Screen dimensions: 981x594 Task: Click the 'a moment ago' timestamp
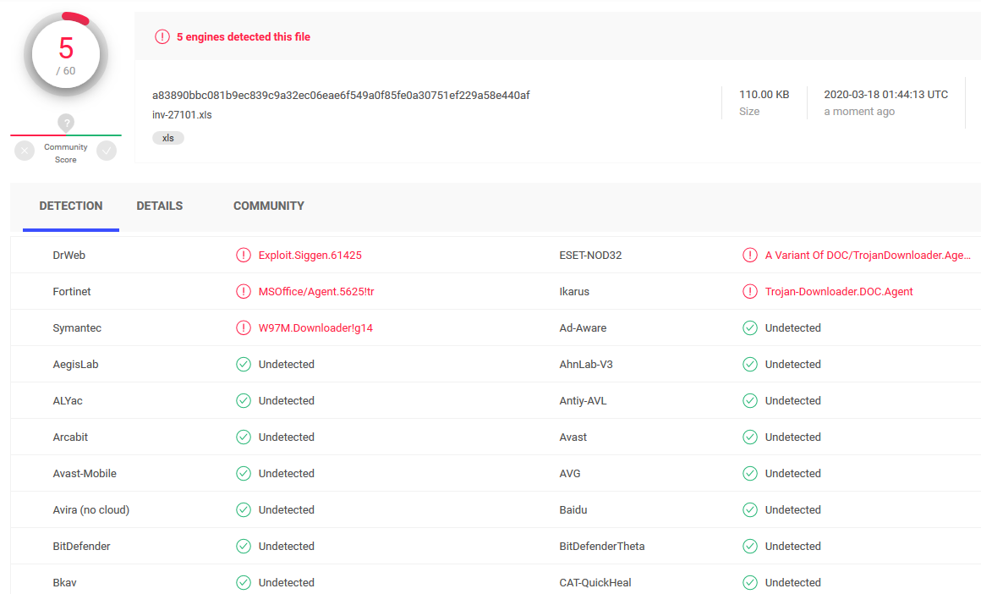(859, 112)
